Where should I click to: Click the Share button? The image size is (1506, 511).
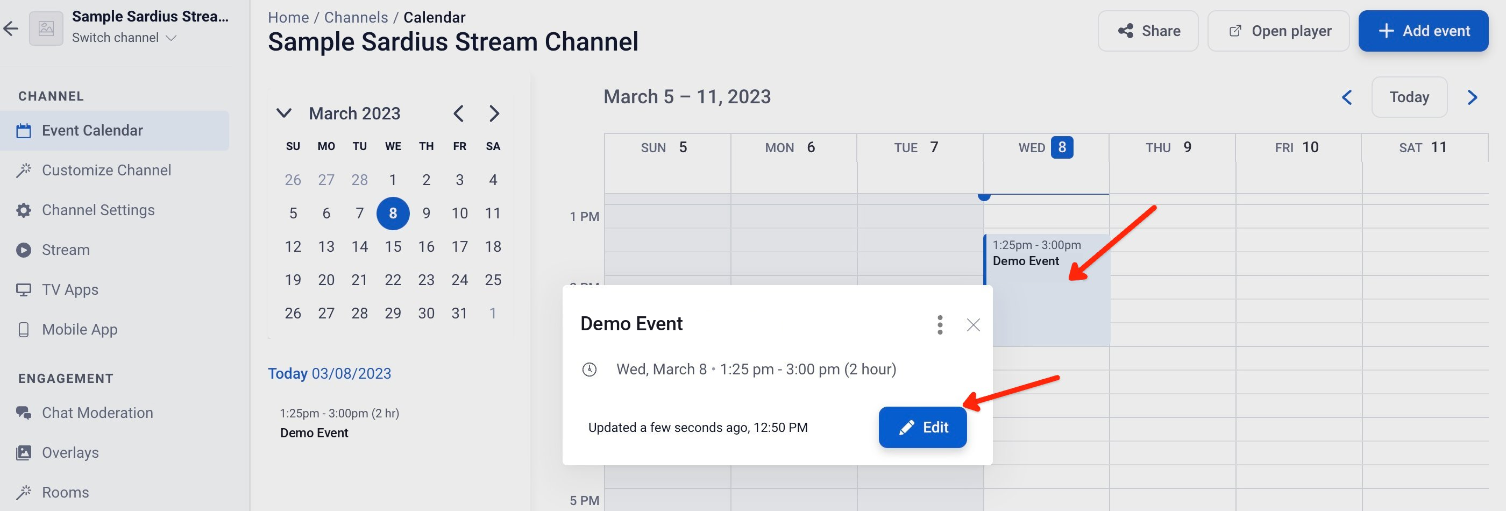pyautogui.click(x=1148, y=31)
